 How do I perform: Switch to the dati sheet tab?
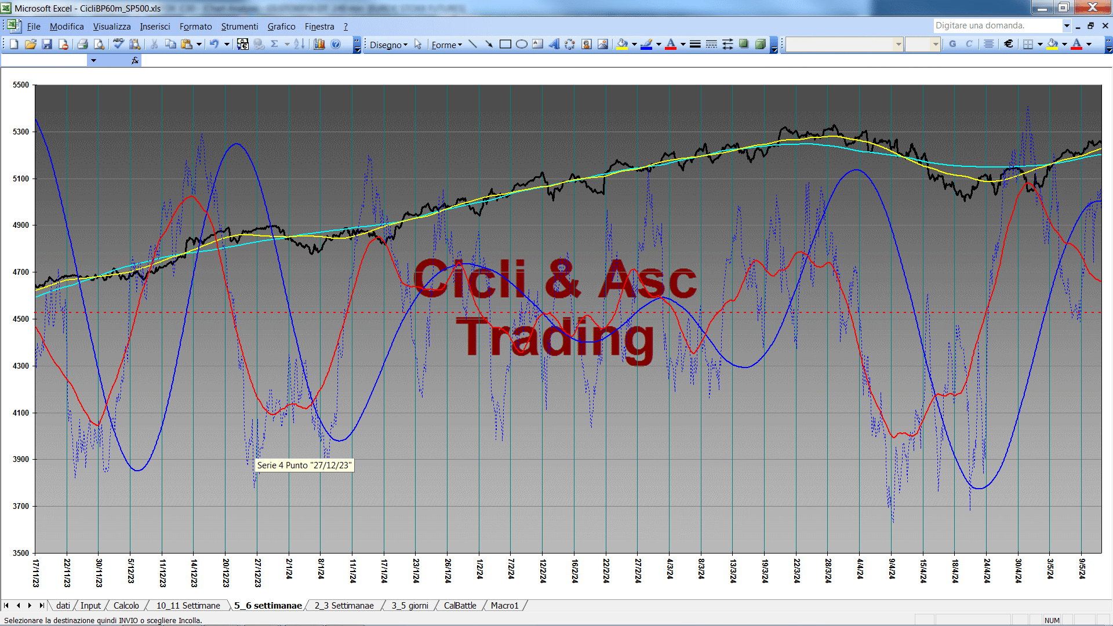pyautogui.click(x=63, y=605)
